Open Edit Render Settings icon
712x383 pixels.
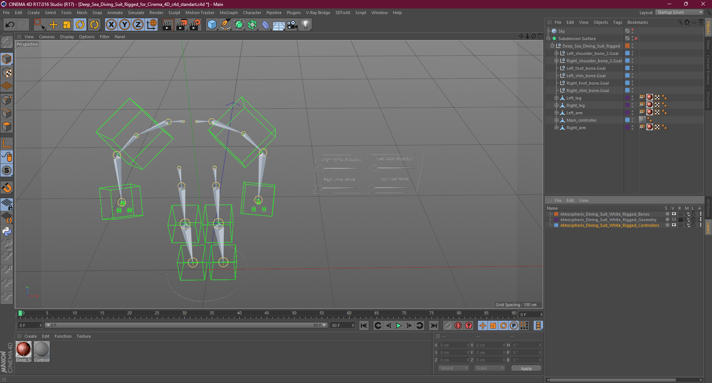(195, 25)
